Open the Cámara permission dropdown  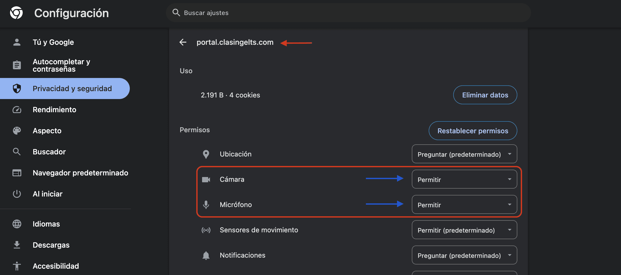tap(464, 179)
